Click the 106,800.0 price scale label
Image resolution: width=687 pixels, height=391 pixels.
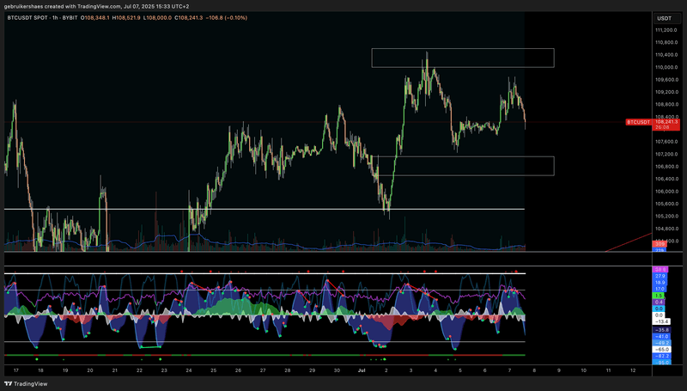666,167
